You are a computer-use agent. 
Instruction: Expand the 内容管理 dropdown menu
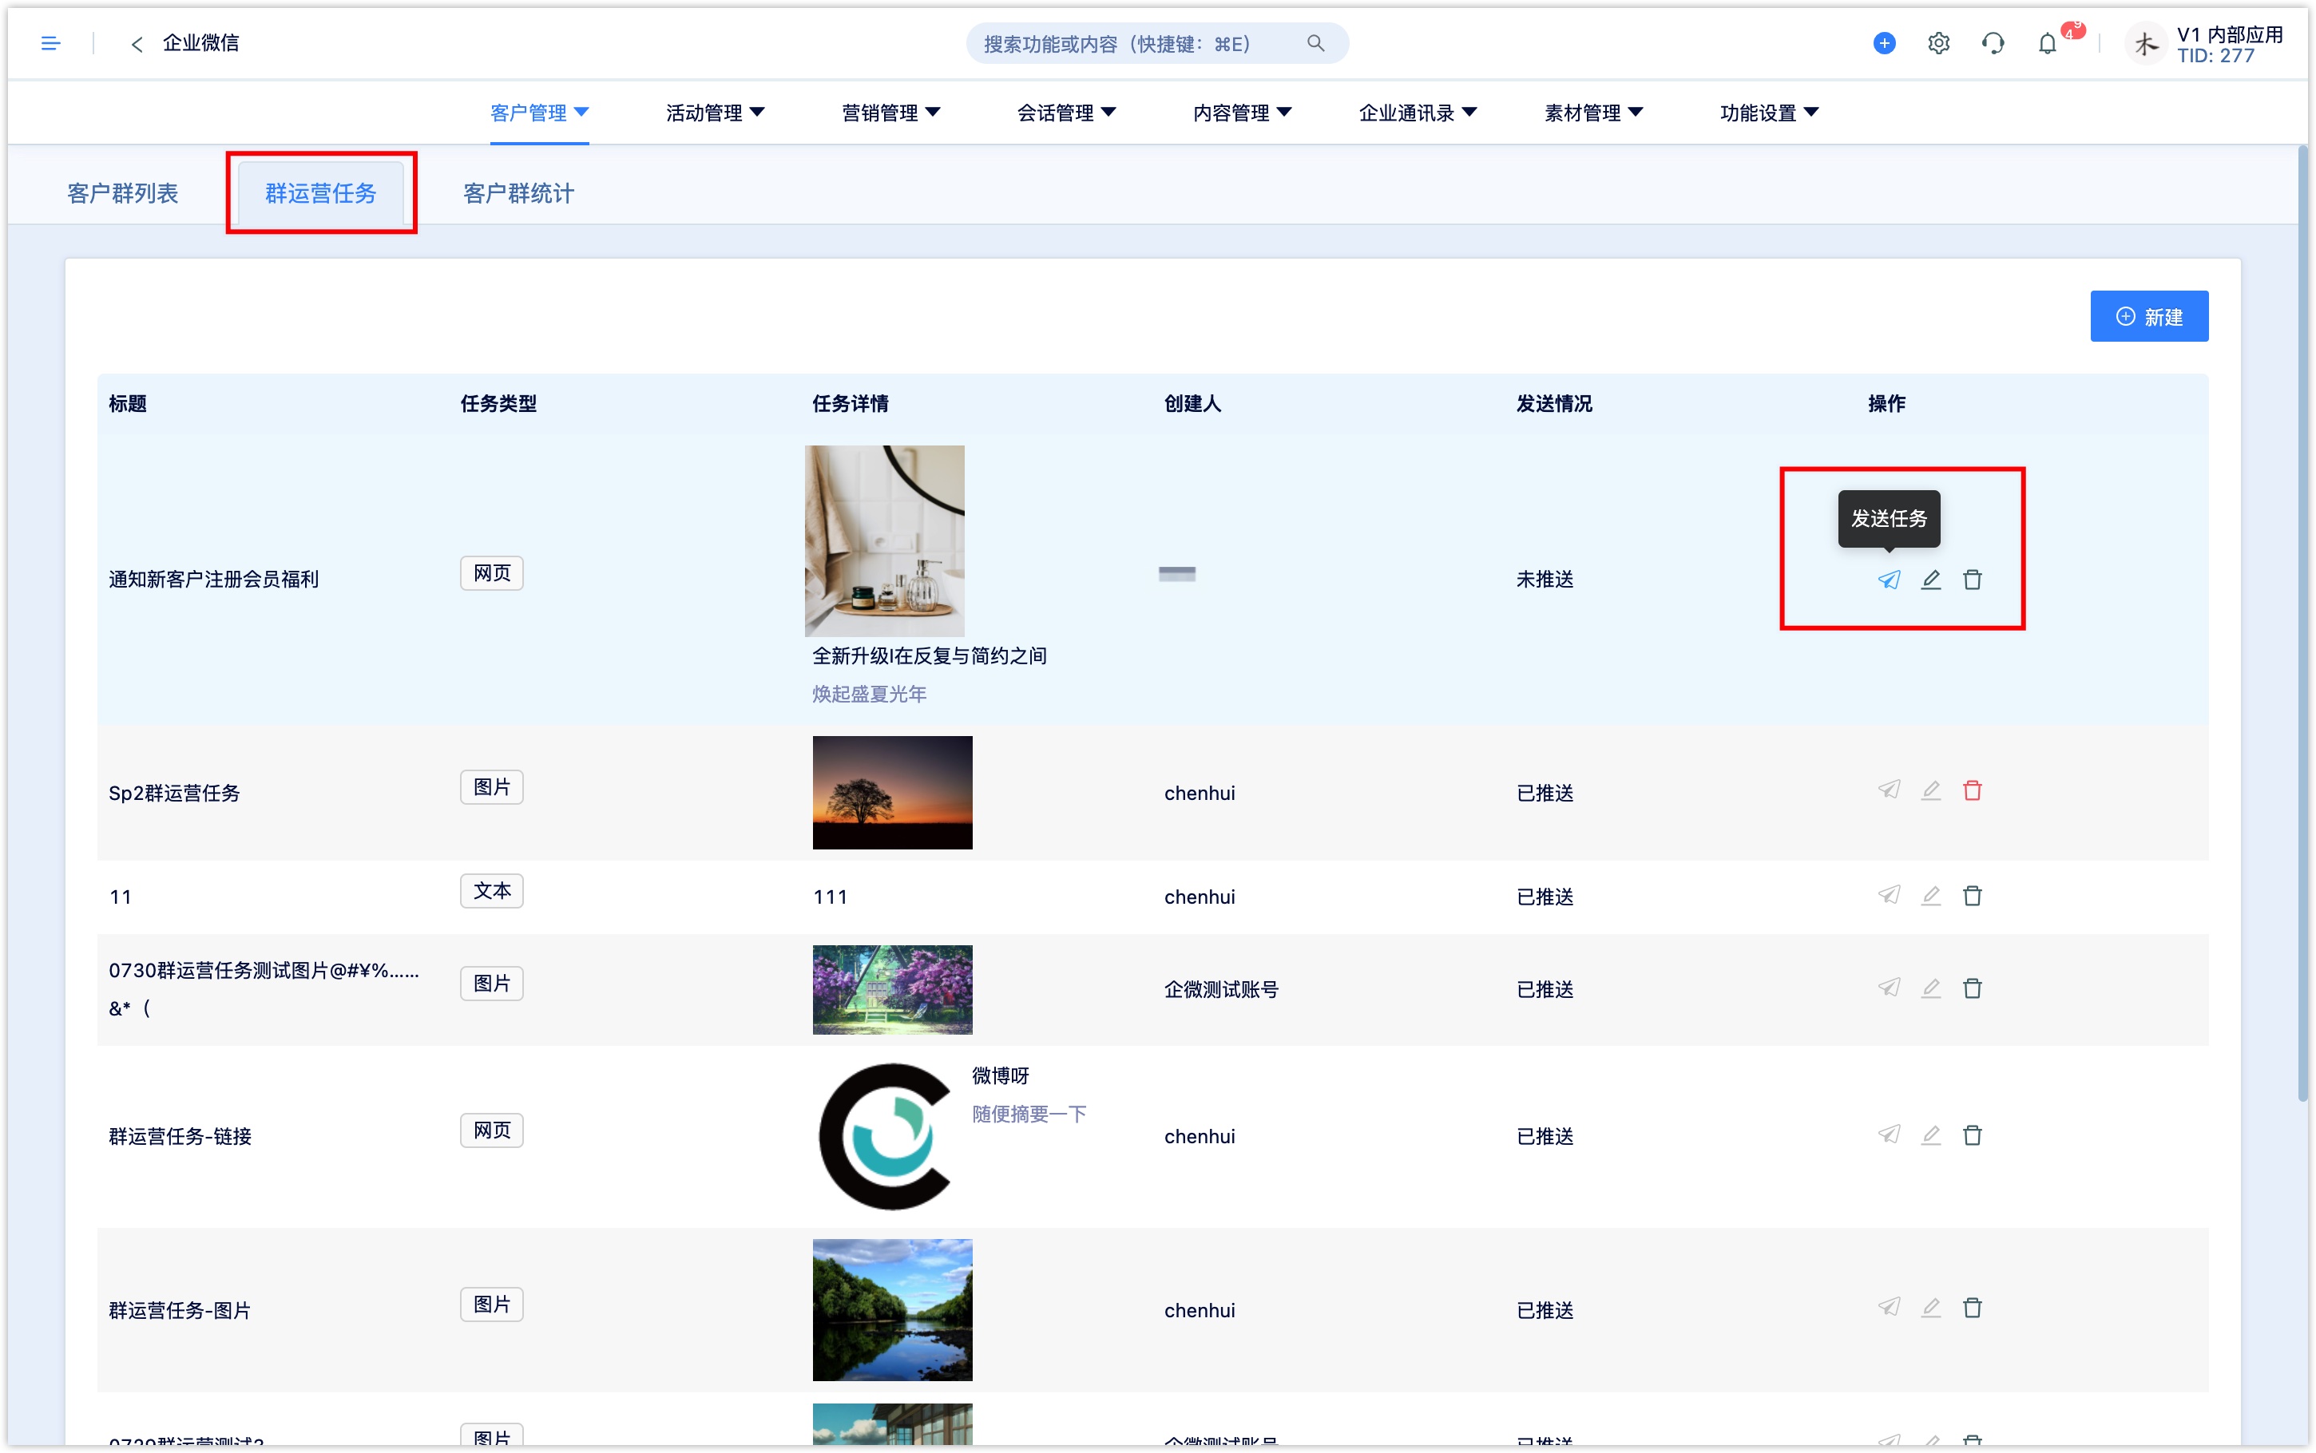(x=1243, y=113)
